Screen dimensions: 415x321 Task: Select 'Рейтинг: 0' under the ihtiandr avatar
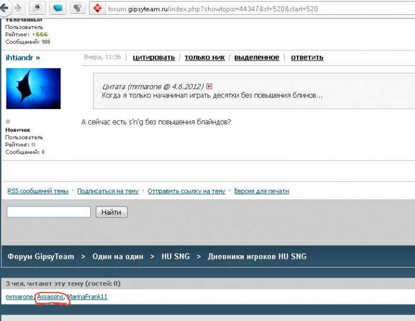pos(20,145)
